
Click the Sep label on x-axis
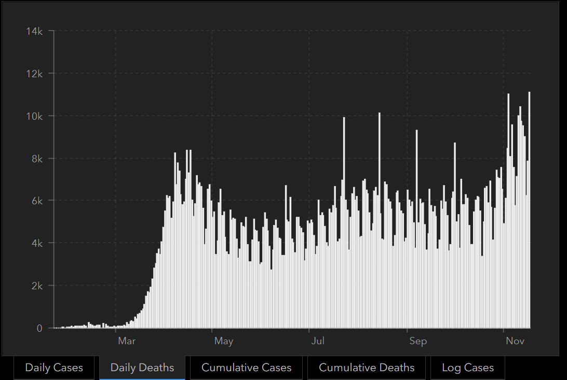(417, 341)
